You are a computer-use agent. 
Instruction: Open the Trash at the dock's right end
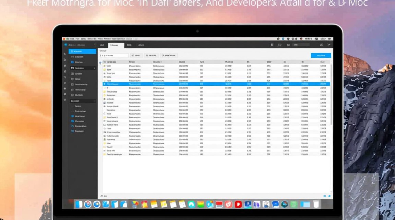316,204
